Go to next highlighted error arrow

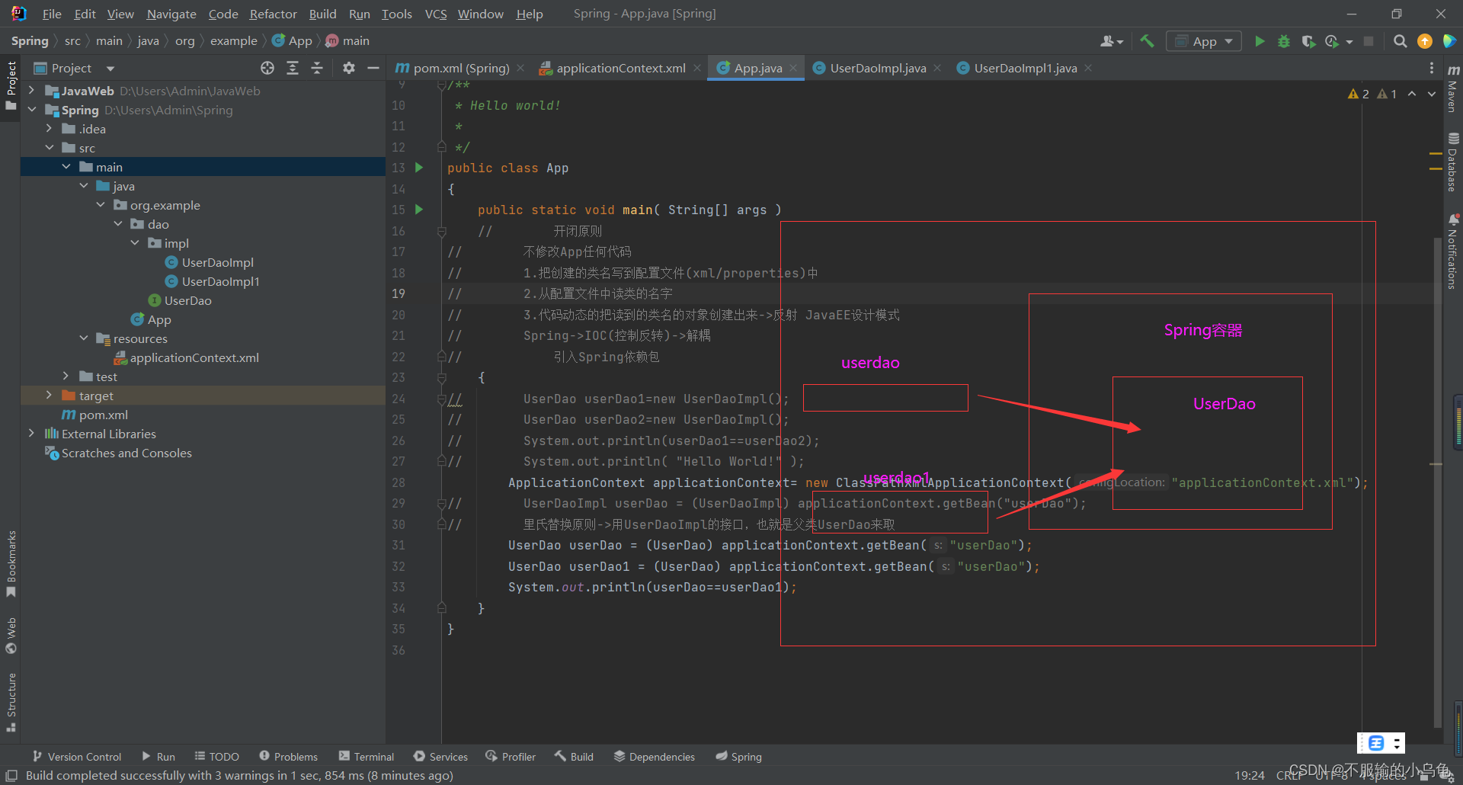point(1432,94)
